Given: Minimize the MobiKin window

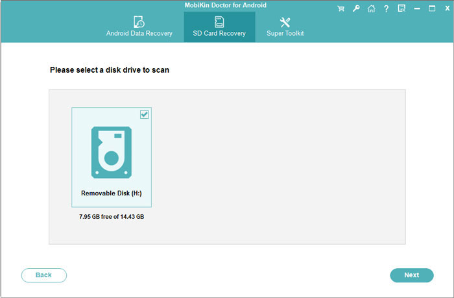Looking at the screenshot, I should (417, 8).
